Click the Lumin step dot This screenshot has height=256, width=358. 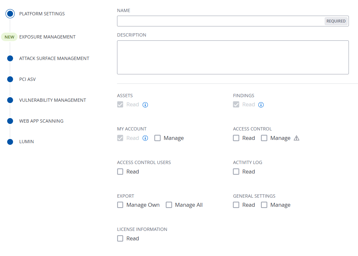10,142
